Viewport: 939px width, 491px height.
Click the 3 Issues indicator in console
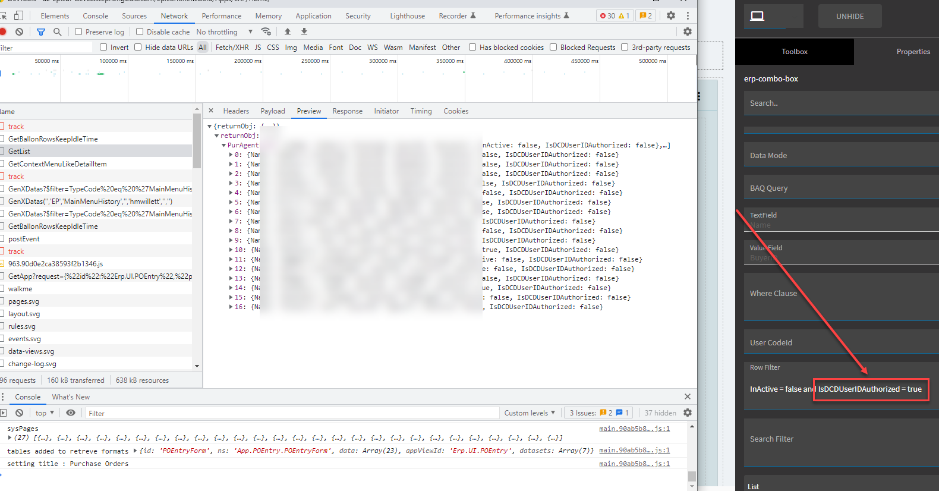598,413
